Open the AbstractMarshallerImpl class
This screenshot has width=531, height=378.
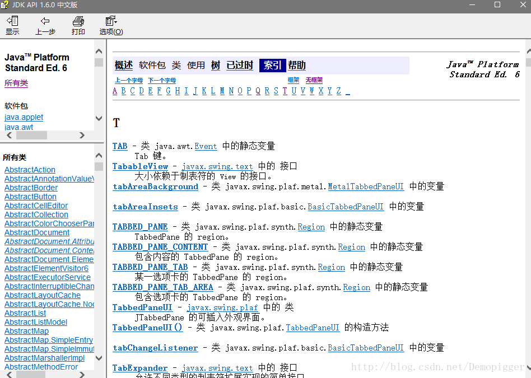(x=44, y=358)
